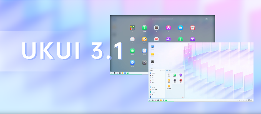Viewport: 261px width, 114px height.
Task: Open the Computer icon on the desktop
Action: tap(152, 47)
